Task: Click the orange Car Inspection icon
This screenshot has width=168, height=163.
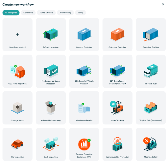Action: click(x=17, y=144)
